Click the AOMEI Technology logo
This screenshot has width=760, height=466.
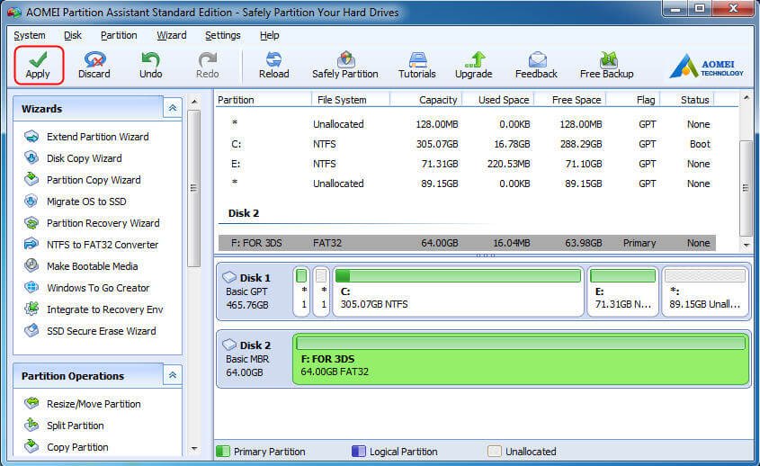pyautogui.click(x=706, y=67)
